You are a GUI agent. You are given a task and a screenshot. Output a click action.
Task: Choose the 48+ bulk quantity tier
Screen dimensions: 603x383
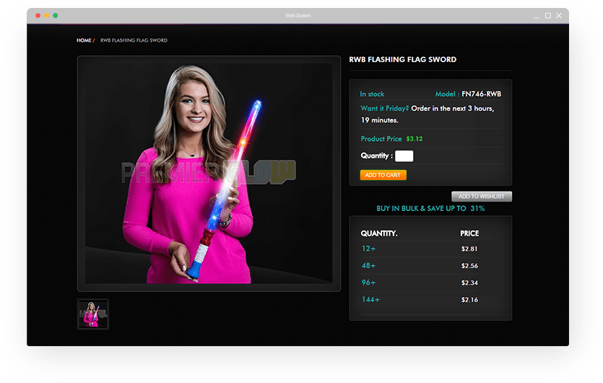(368, 266)
